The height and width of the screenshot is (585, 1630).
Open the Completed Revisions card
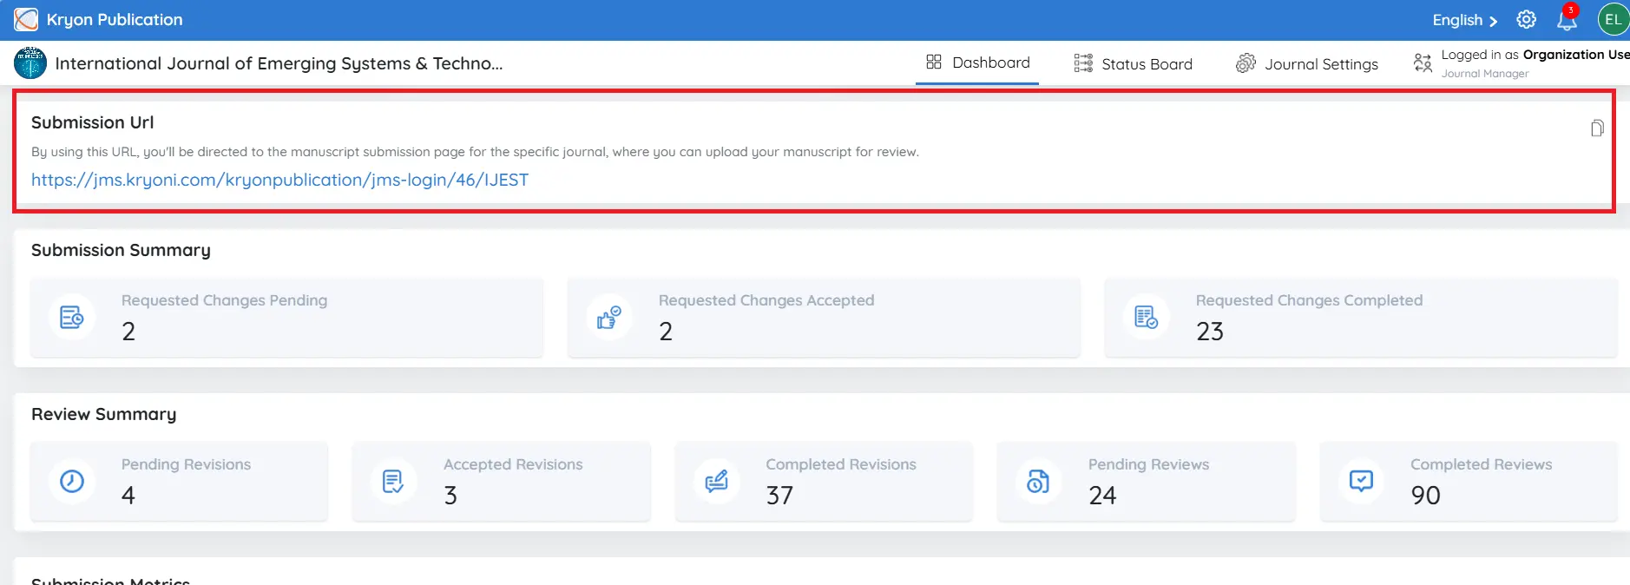pos(824,482)
